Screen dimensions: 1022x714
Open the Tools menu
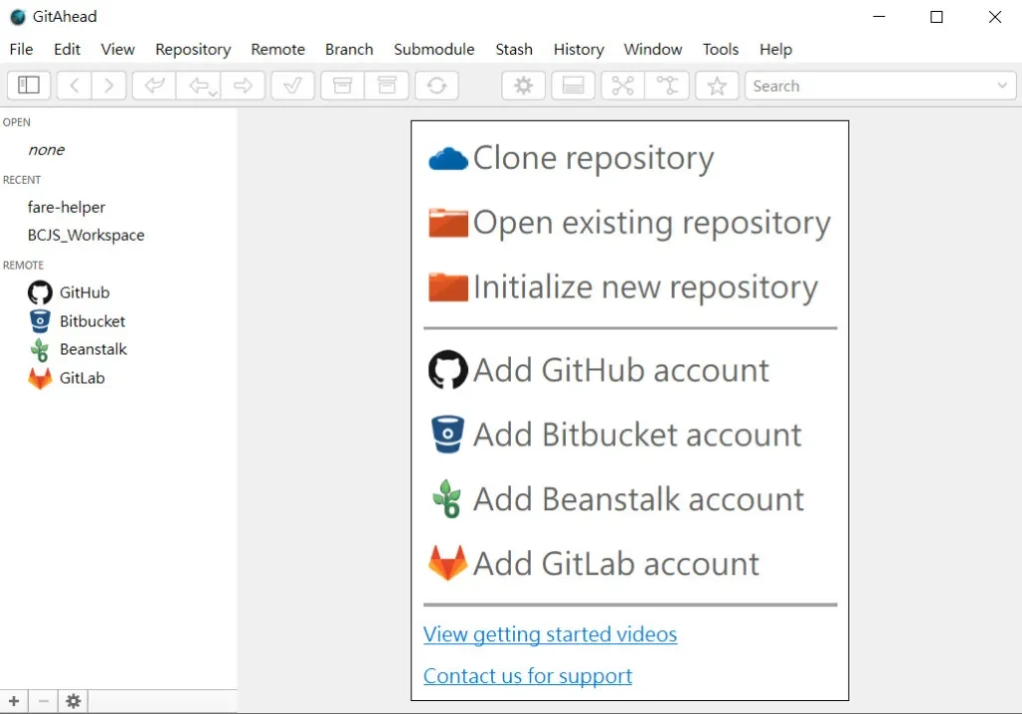[x=721, y=50]
